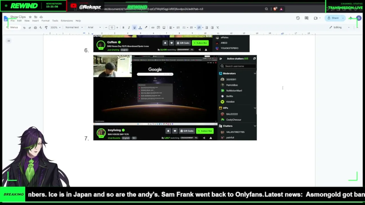The width and height of the screenshot is (365, 205).
Task: Open the File menu
Action: tap(13, 21)
